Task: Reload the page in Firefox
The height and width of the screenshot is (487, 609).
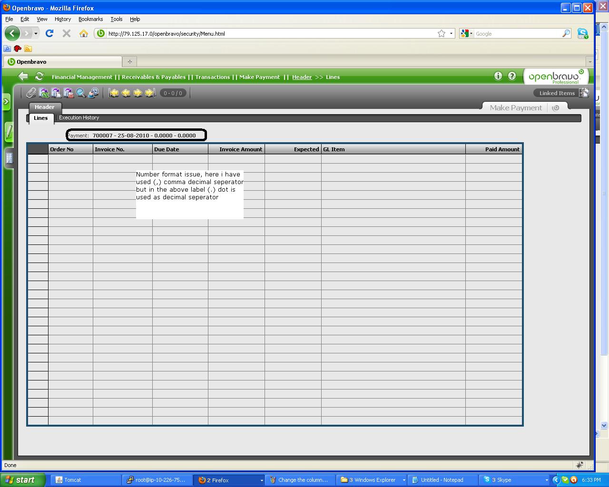Action: [49, 33]
